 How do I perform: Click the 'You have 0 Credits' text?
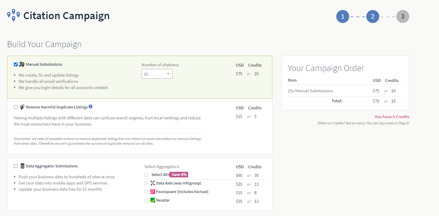[x=392, y=117]
